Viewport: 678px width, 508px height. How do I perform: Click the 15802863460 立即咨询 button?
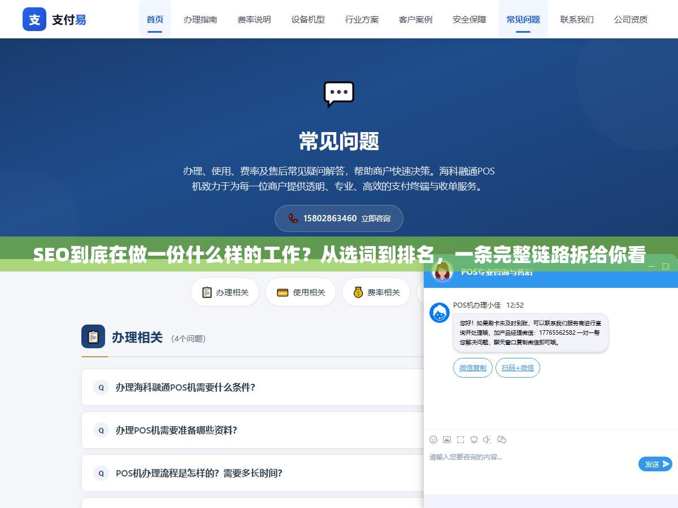click(x=339, y=218)
